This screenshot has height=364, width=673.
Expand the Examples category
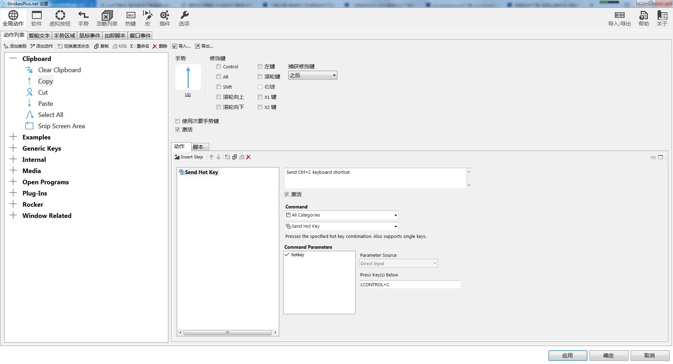13,137
